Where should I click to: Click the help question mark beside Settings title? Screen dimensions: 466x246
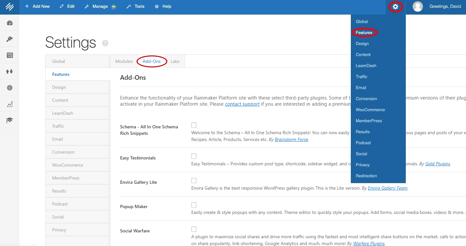click(x=105, y=43)
